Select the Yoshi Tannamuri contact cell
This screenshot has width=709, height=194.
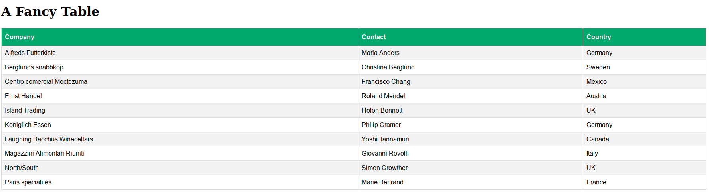point(385,139)
